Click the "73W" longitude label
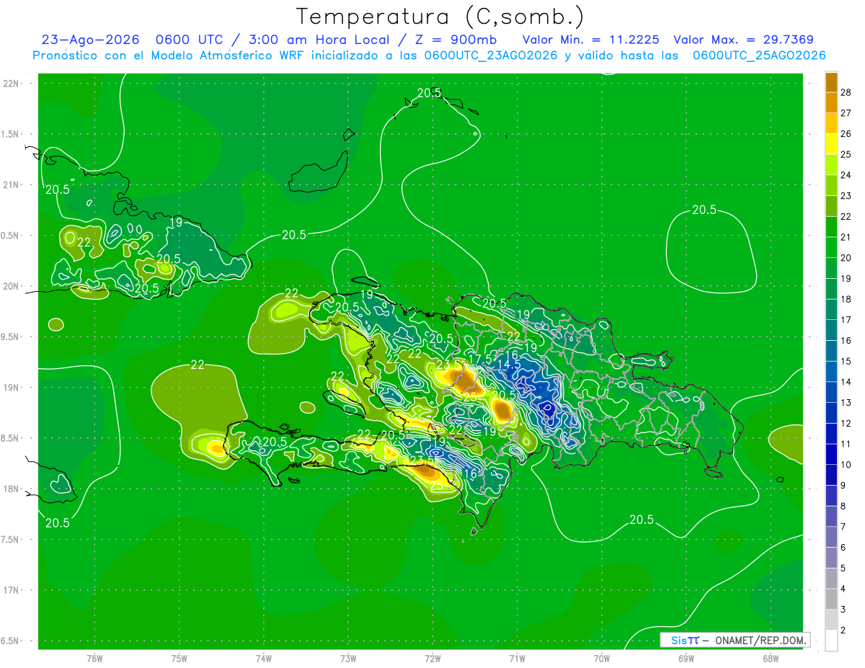The image size is (865, 668). (348, 659)
